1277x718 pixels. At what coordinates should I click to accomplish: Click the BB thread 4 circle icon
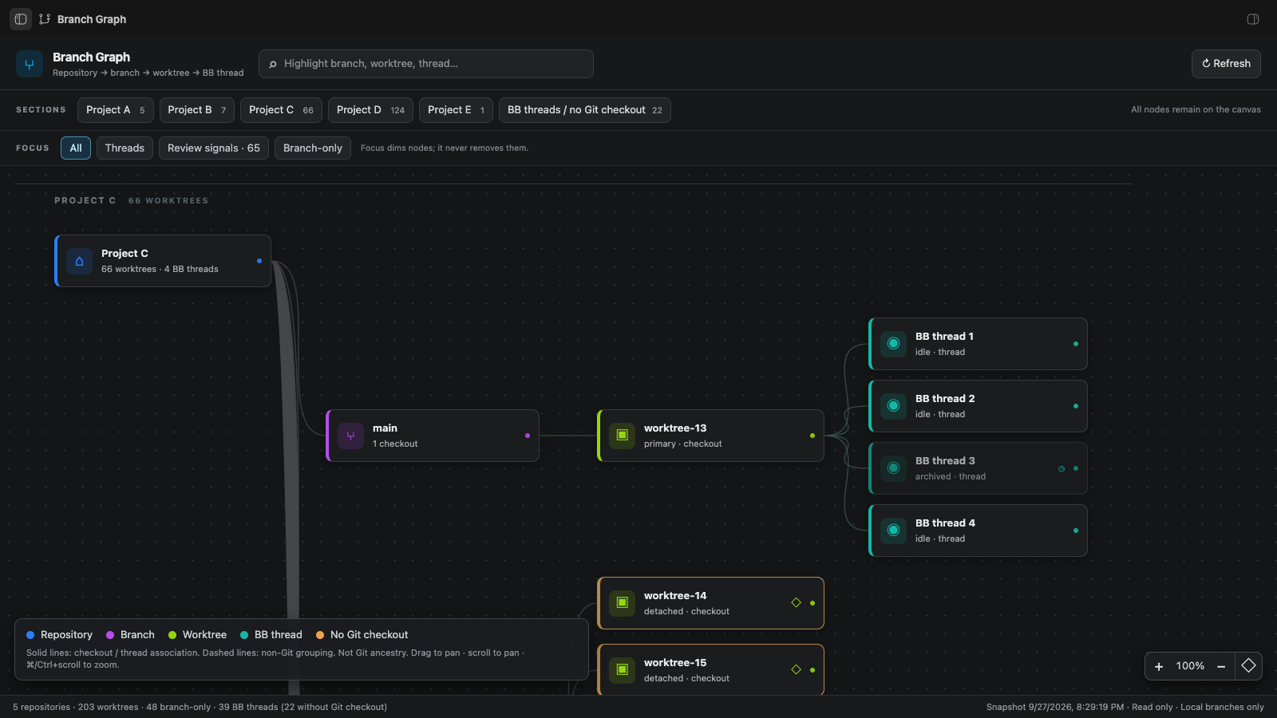(x=893, y=531)
